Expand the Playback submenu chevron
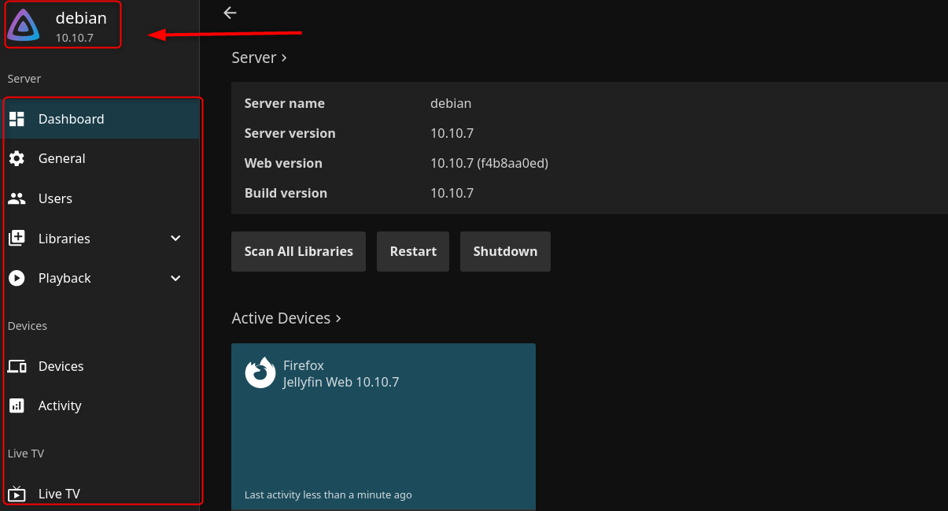 (175, 278)
